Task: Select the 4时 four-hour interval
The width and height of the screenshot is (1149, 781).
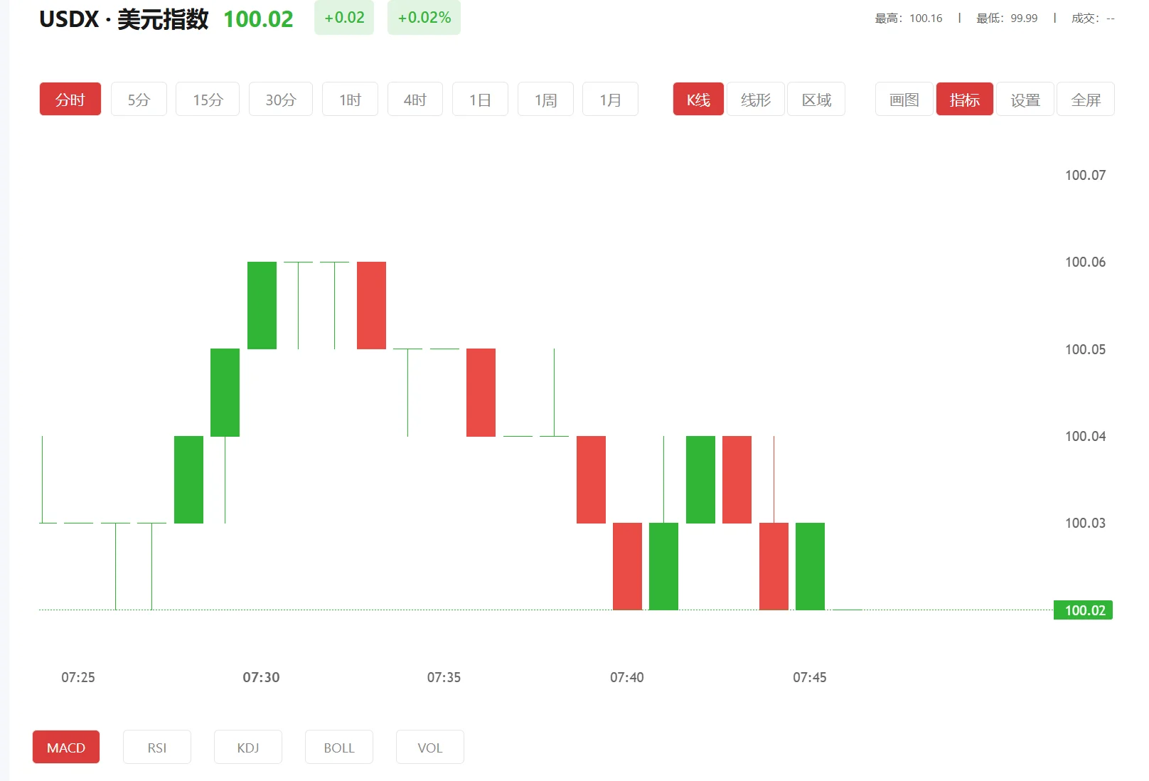Action: 415,99
